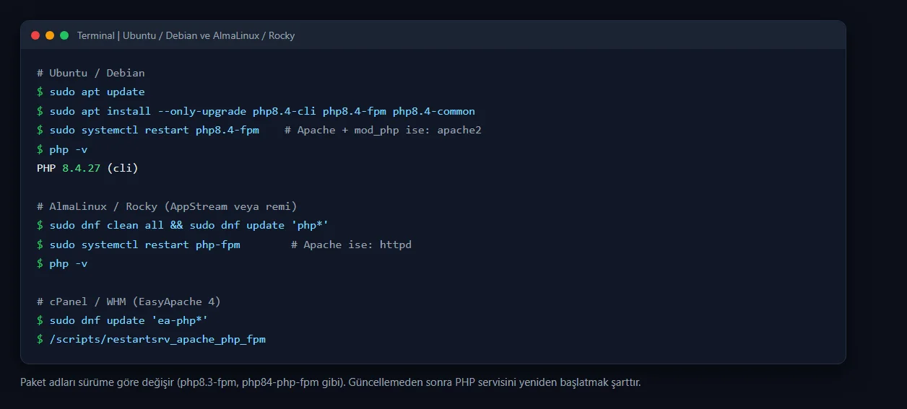Image resolution: width=907 pixels, height=409 pixels.
Task: Click the 'sudo systemctl restart php-fpm' command
Action: pyautogui.click(x=145, y=245)
